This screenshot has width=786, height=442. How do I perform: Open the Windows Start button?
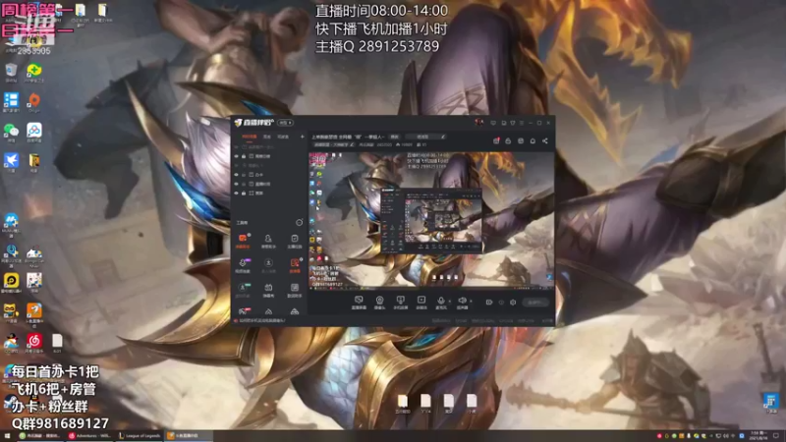click(x=7, y=436)
